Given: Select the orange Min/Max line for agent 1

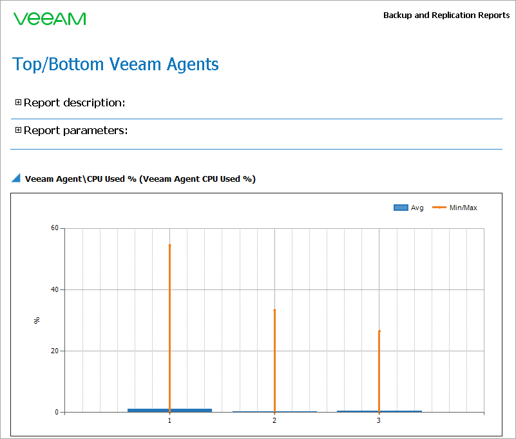Looking at the screenshot, I should pyautogui.click(x=170, y=328).
